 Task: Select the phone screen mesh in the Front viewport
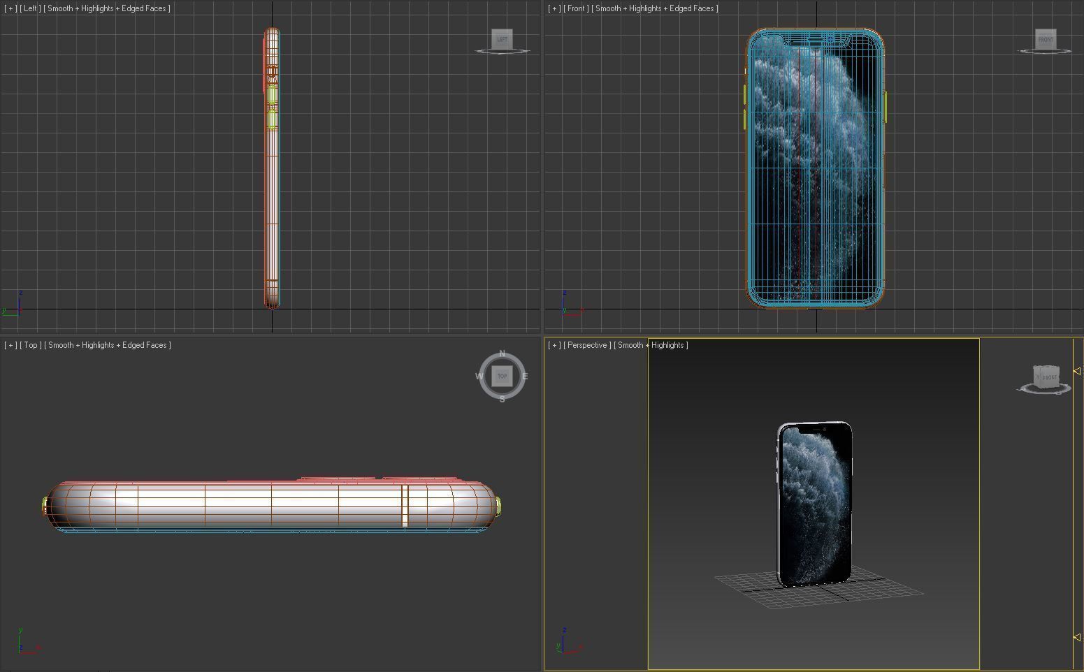point(815,168)
